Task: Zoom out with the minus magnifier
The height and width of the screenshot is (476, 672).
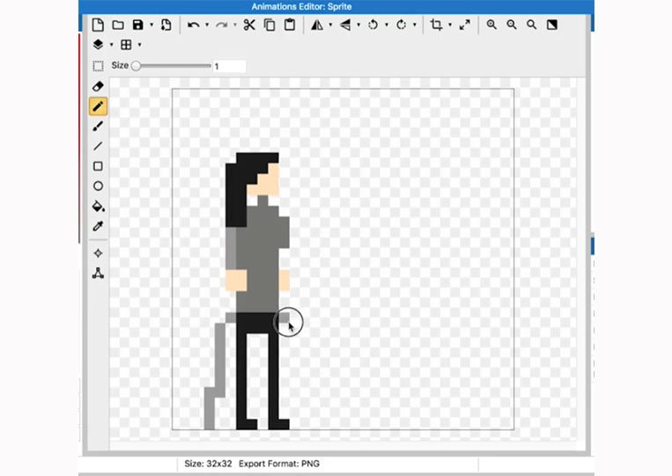Action: (512, 25)
